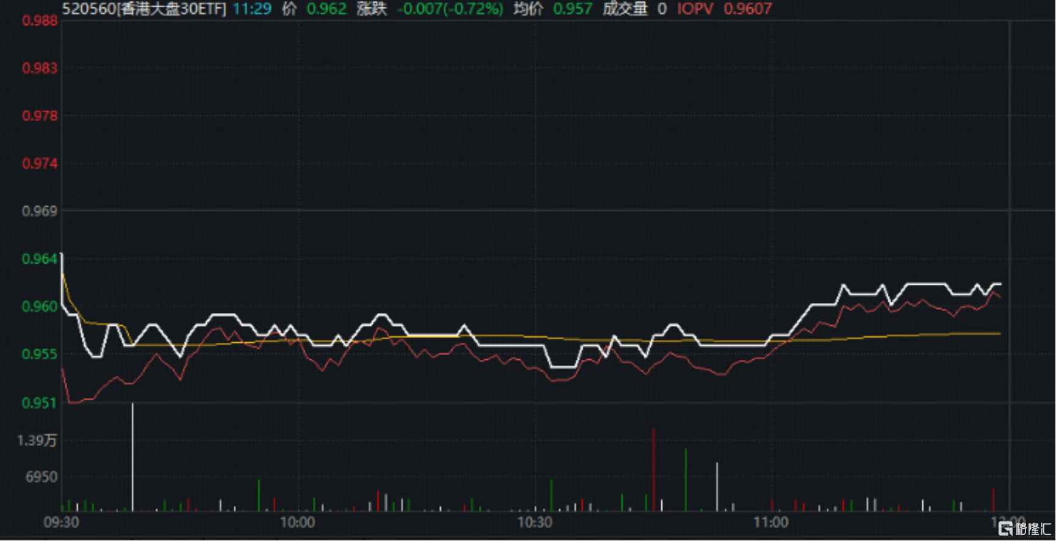Click the tallest white volume bar
This screenshot has width=1056, height=541.
pyautogui.click(x=132, y=457)
